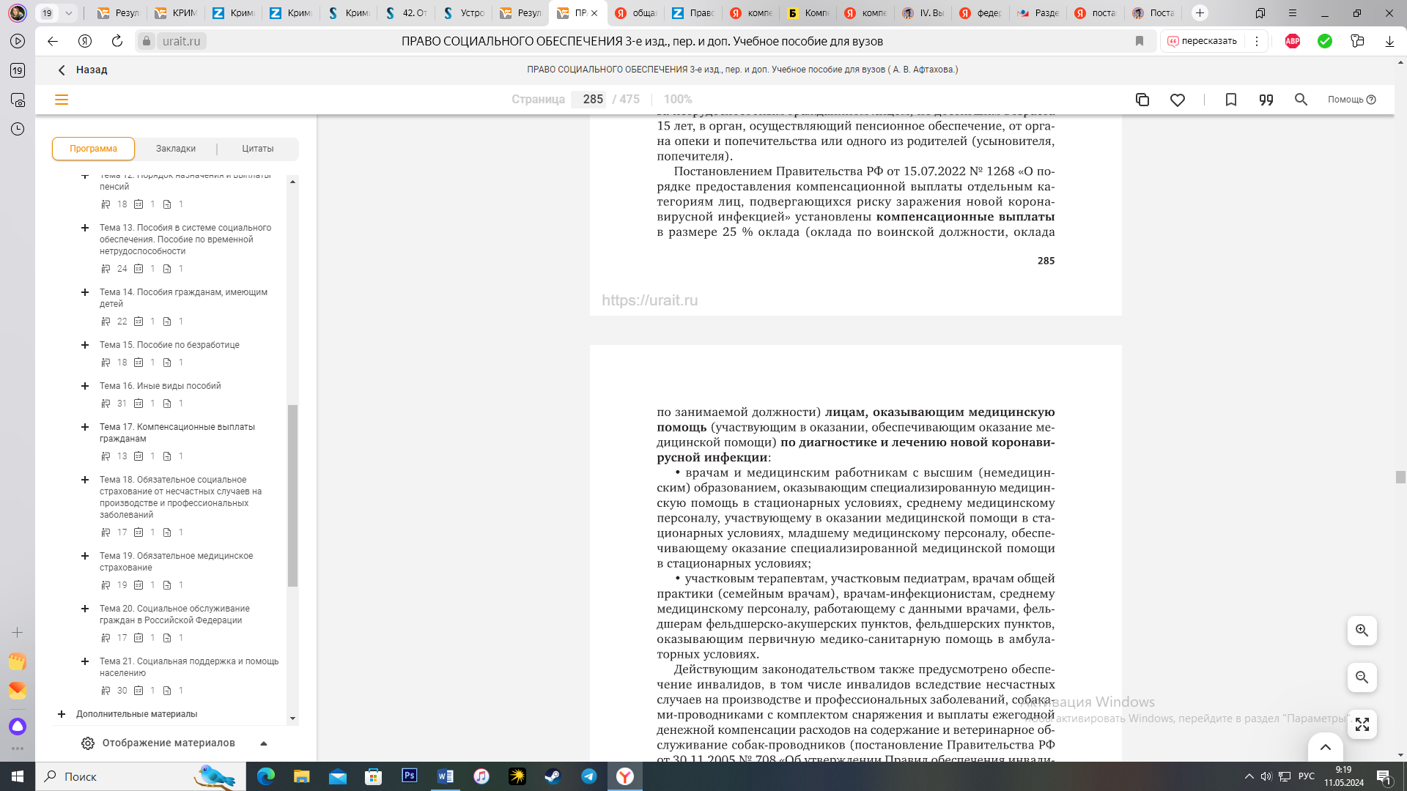This screenshot has width=1407, height=791.
Task: Click the Windows Start button
Action: [x=18, y=776]
